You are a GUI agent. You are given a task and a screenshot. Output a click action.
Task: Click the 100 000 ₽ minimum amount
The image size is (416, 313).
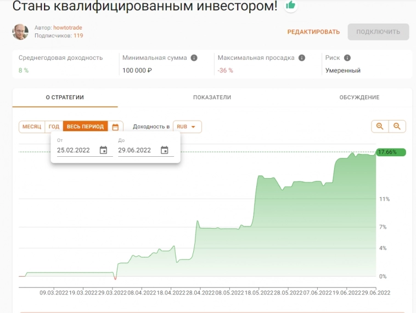coord(137,71)
